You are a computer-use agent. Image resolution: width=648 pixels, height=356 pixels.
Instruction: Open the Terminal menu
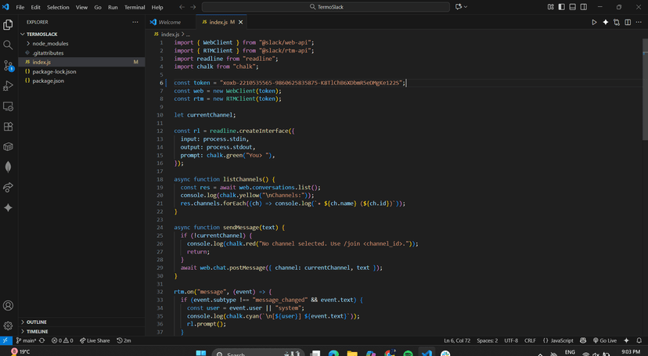coord(135,7)
